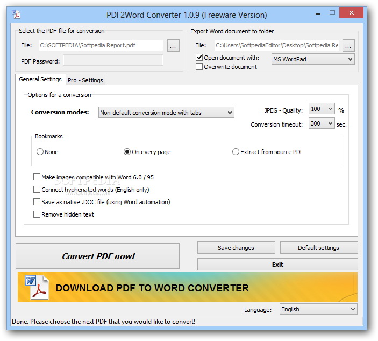Switch to General Settings tab
This screenshot has width=378, height=341.
click(x=40, y=79)
